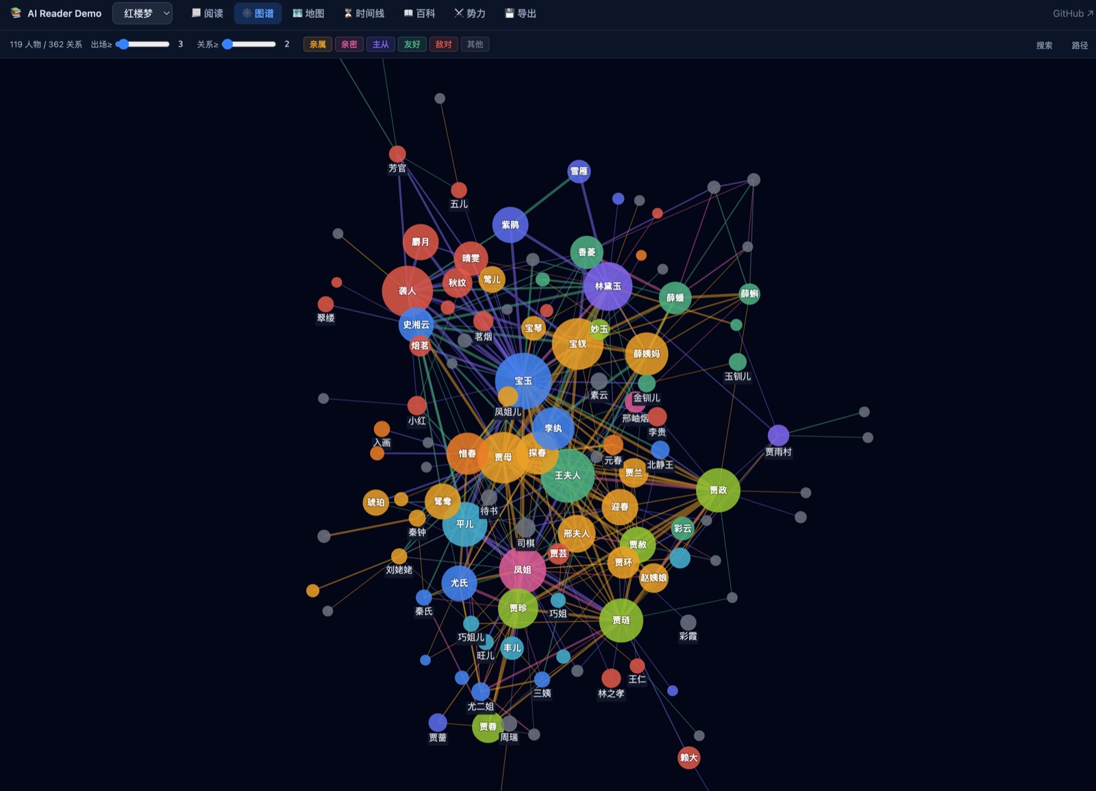Click the 薛蝌 character node
Image resolution: width=1096 pixels, height=791 pixels.
pyautogui.click(x=749, y=294)
